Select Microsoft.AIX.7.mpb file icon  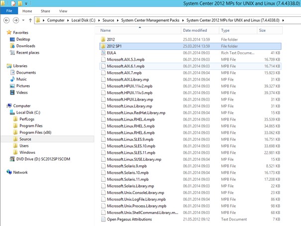tap(103, 73)
